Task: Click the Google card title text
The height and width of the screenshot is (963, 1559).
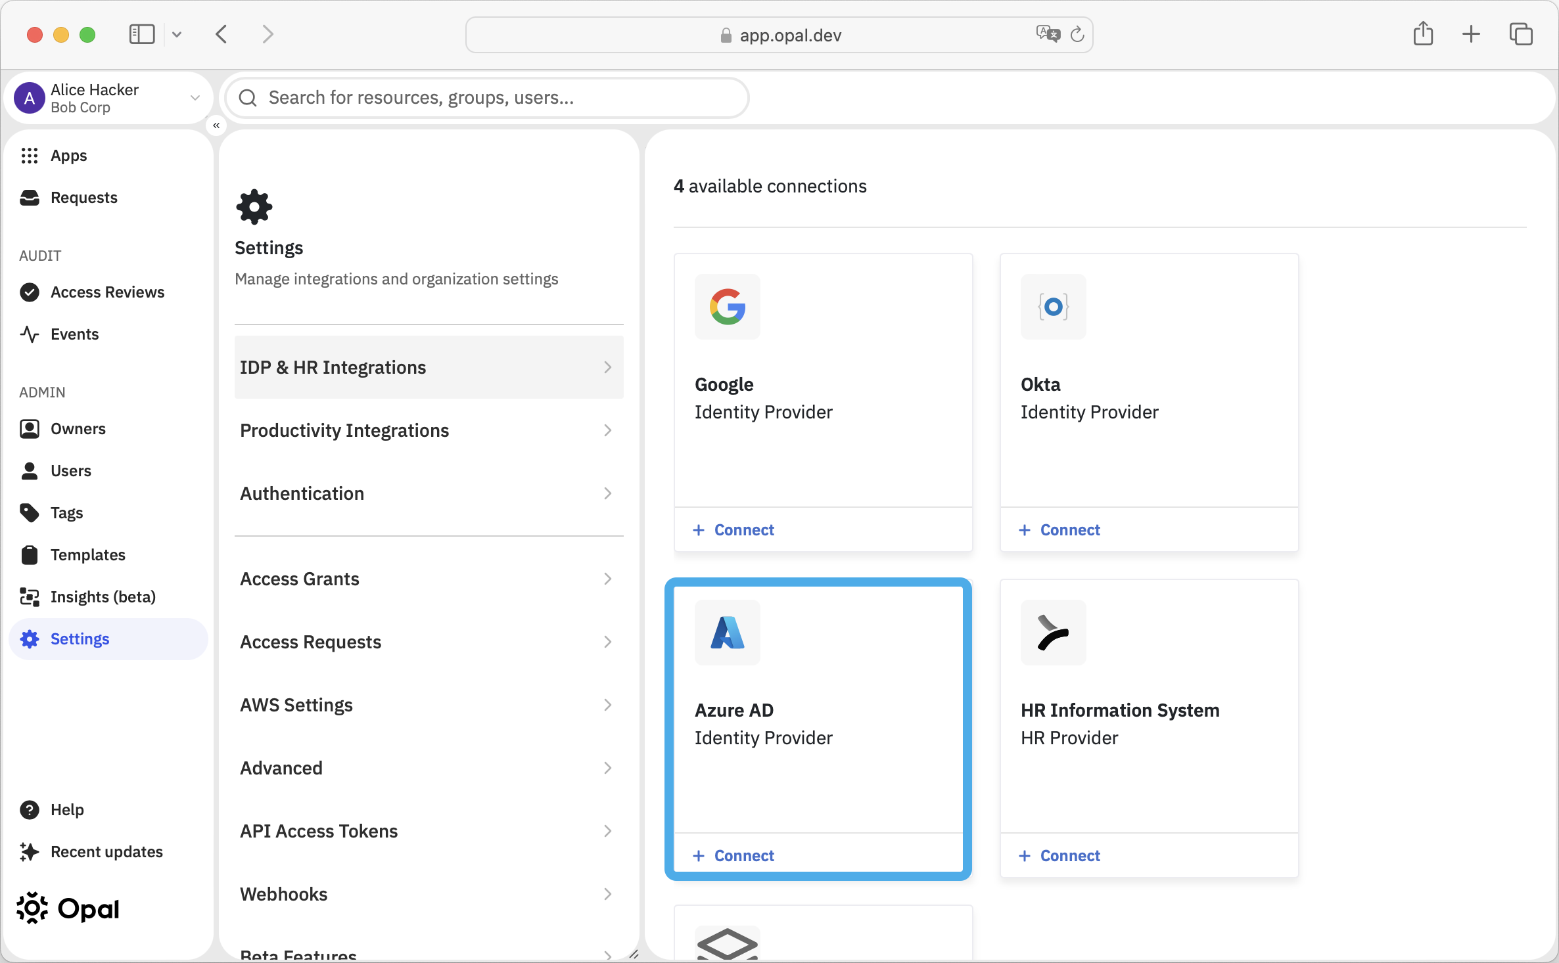Action: pyautogui.click(x=724, y=384)
